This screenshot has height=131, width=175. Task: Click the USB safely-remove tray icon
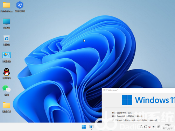[141, 126]
